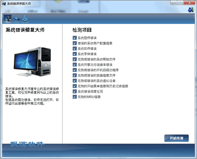This screenshot has width=197, height=159.
Task: Click the desktop computer illustration
Action: coord(32,61)
